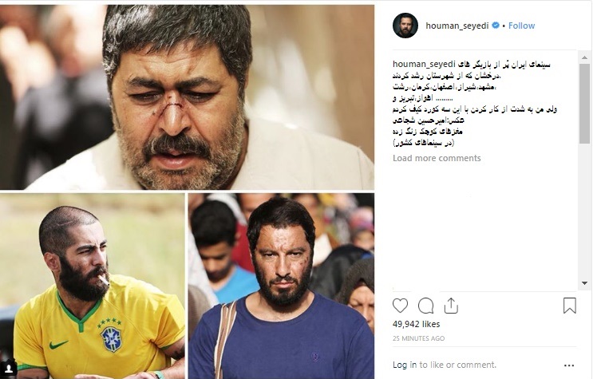
Task: Save the post with the bookmark icon
Action: pyautogui.click(x=570, y=306)
